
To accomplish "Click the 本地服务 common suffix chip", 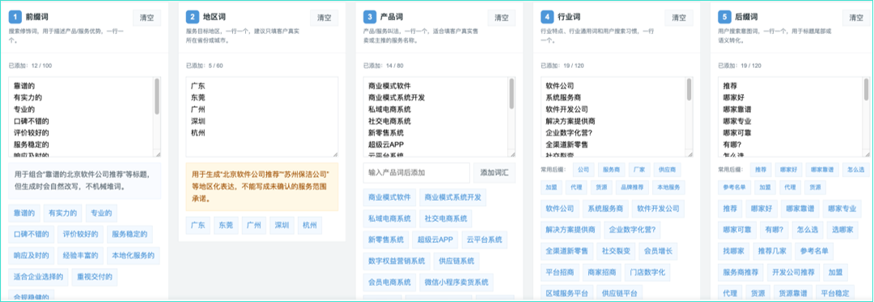I will [668, 187].
